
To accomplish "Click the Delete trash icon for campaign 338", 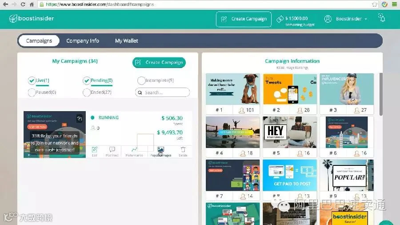I will point(183,149).
